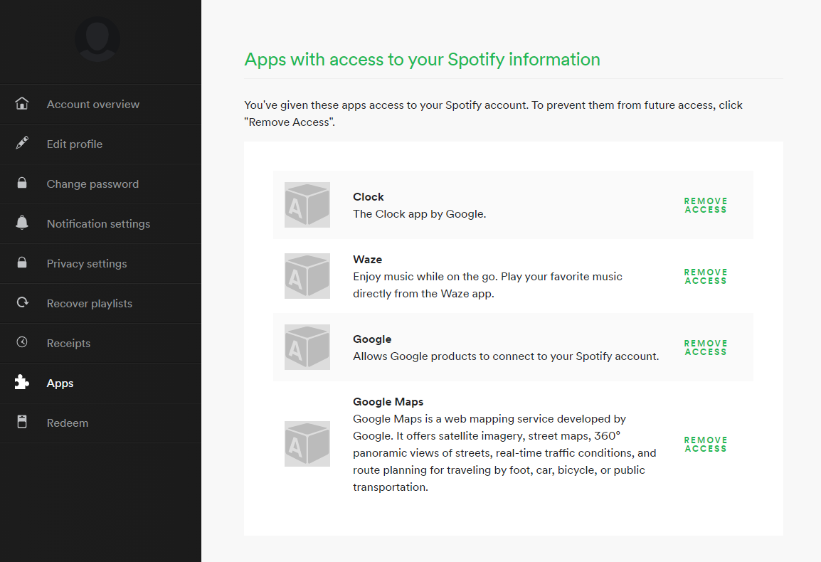Remove access for the Clock app
Screen dimensions: 821x562
pyautogui.click(x=706, y=206)
